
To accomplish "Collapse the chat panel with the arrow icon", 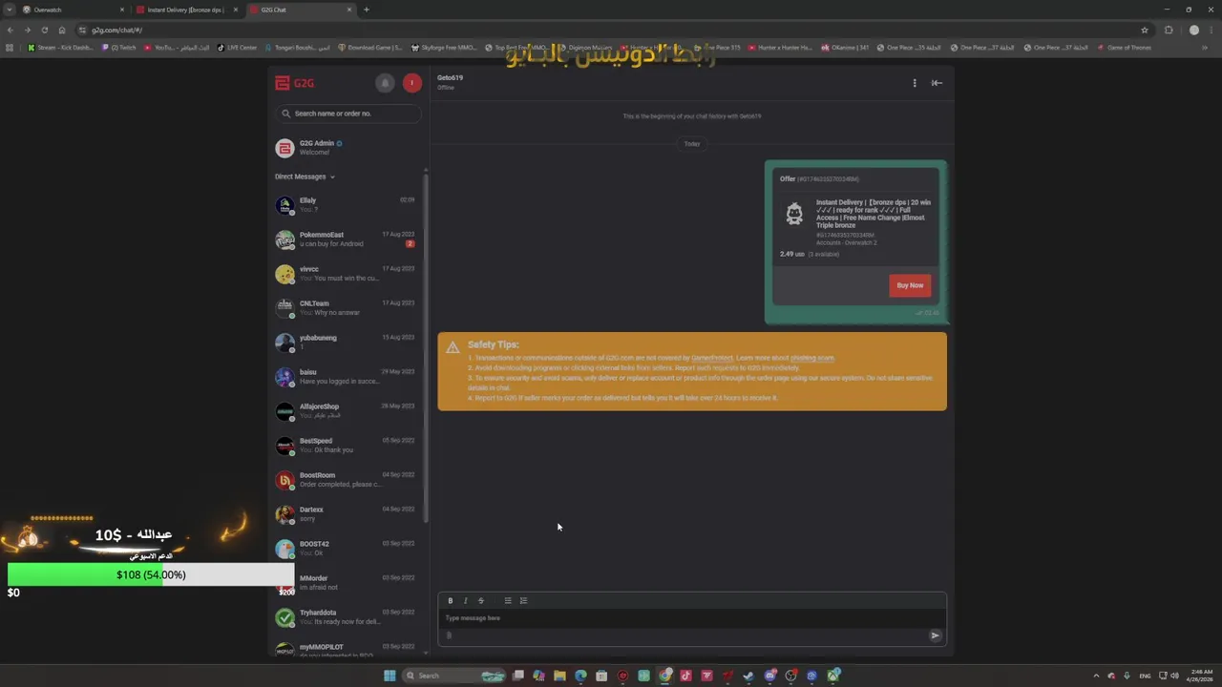I will click(937, 83).
